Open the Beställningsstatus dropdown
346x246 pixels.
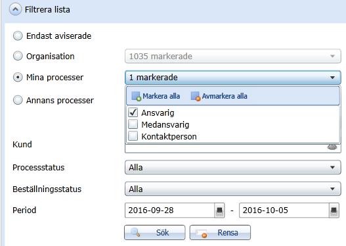pos(233,189)
